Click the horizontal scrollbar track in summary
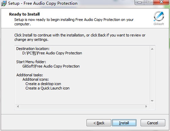Image resolution: width=170 pixels, height=131 pixels. (82, 106)
